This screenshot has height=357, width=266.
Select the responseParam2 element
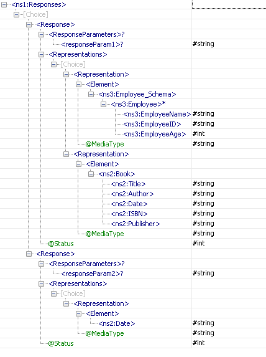point(92,274)
